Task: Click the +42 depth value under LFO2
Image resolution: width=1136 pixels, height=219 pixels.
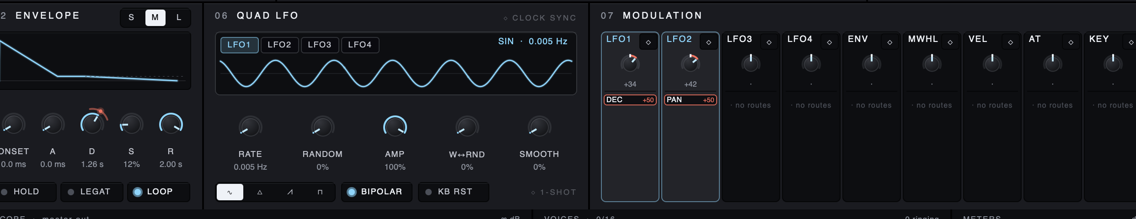Action: pos(690,84)
